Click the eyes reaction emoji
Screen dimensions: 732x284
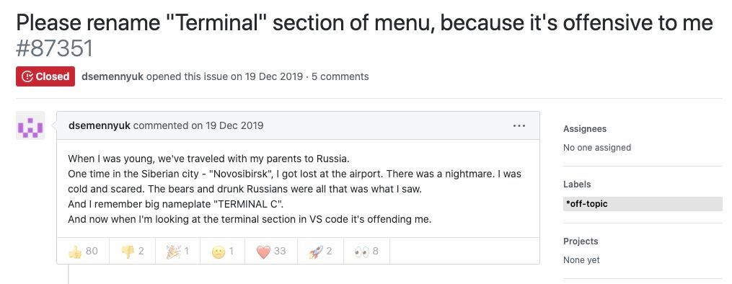tap(362, 252)
